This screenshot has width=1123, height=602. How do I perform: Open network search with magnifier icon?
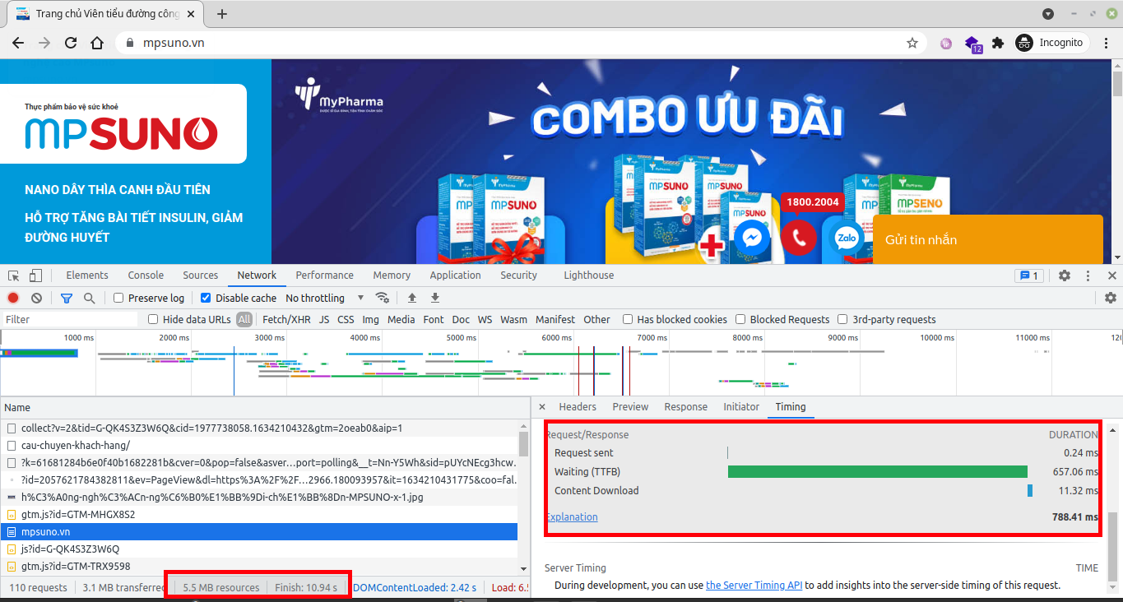[x=89, y=298]
